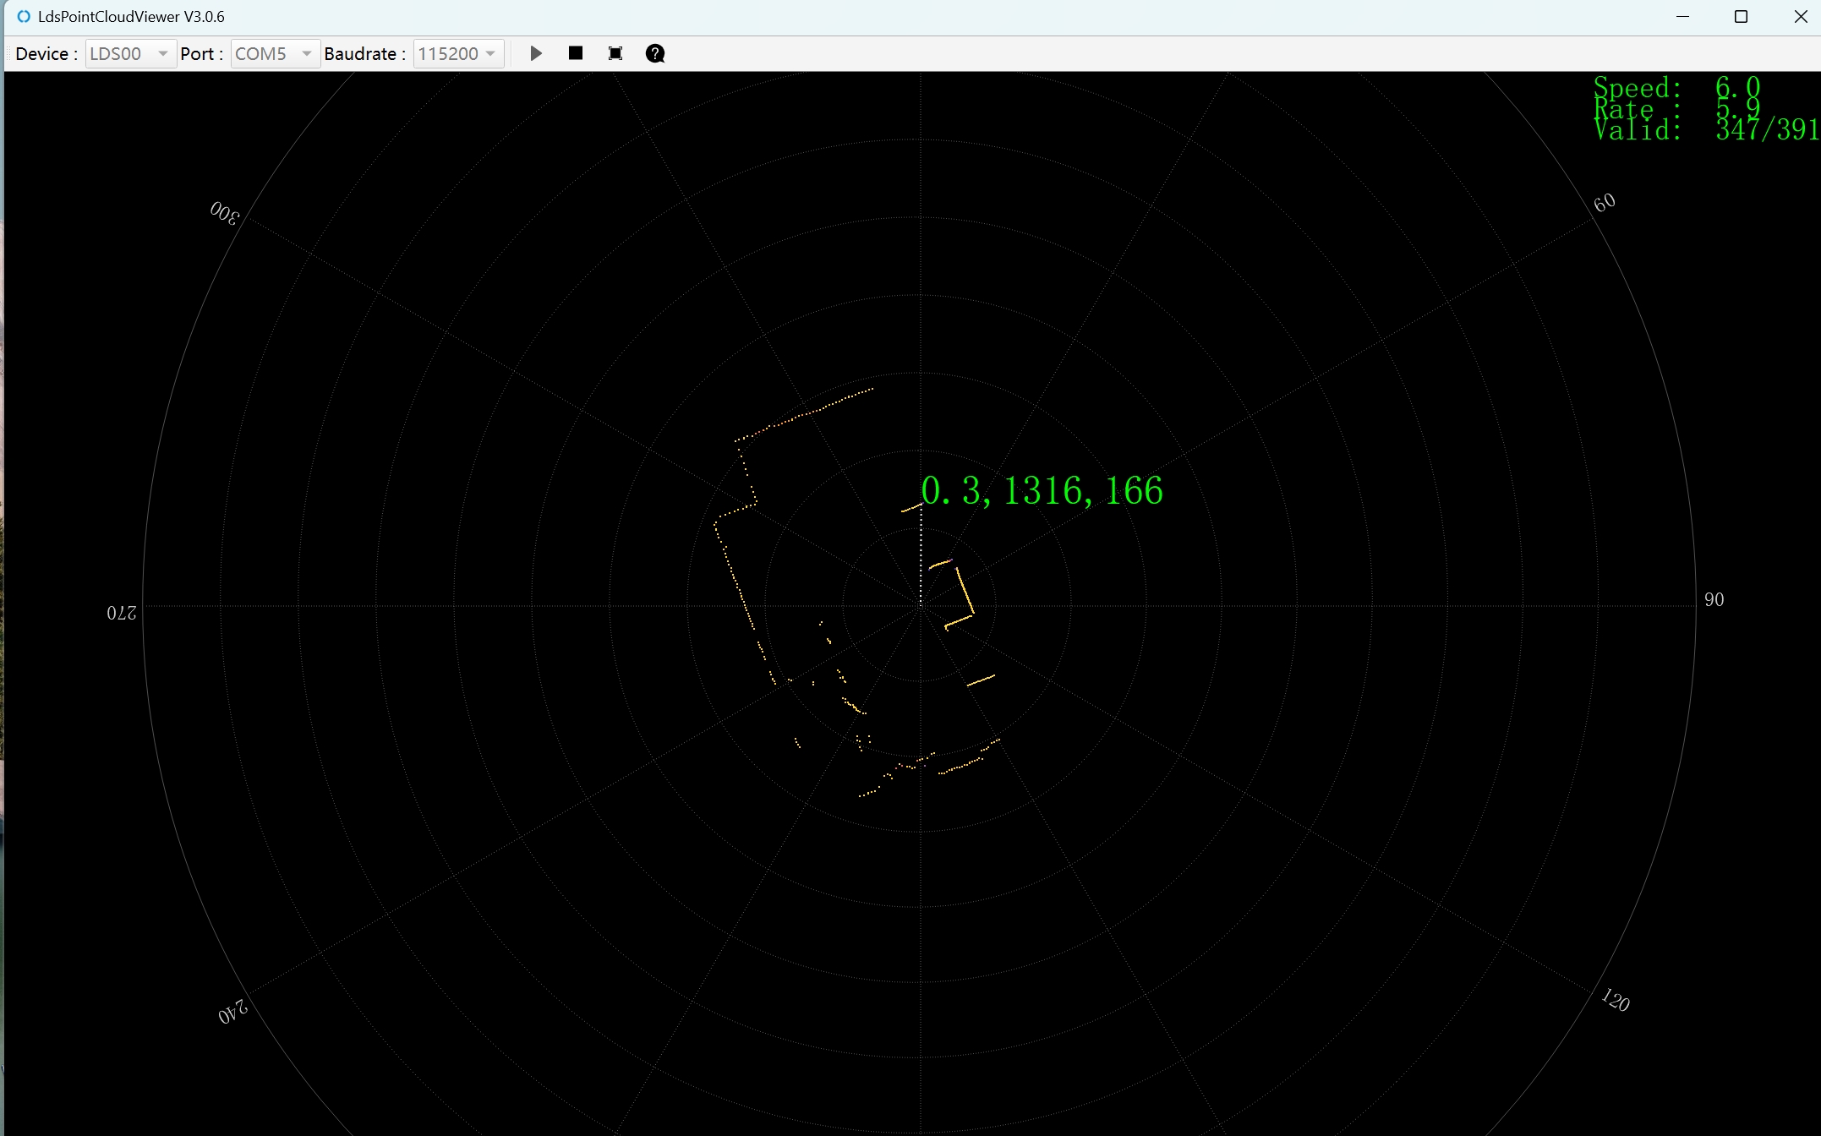1821x1136 pixels.
Task: Maximize the LdsPointCloudViewer window
Action: click(x=1741, y=17)
